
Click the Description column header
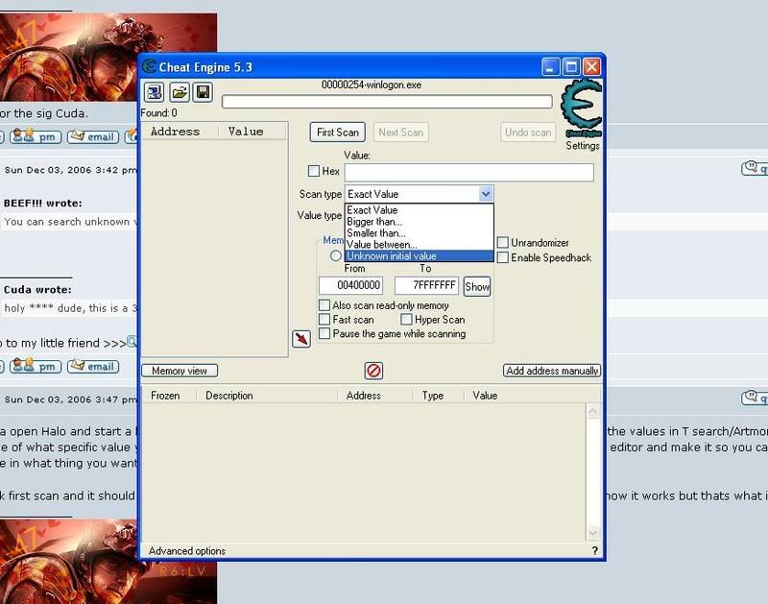tap(267, 396)
